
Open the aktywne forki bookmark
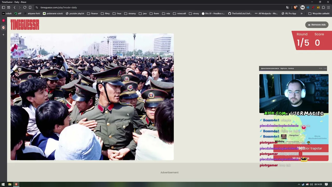32,14
